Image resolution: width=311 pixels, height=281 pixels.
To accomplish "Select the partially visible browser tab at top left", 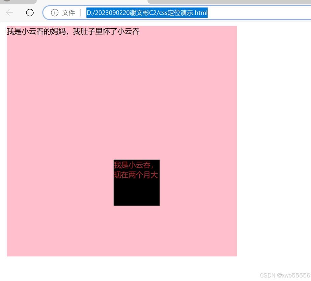I will [x=18, y=2].
